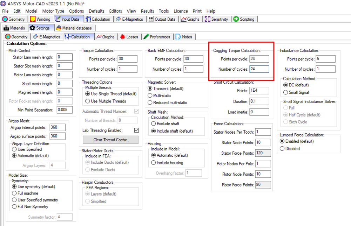The height and width of the screenshot is (226, 351).
Task: Select Use Multiple Threads option
Action: tap(88, 101)
